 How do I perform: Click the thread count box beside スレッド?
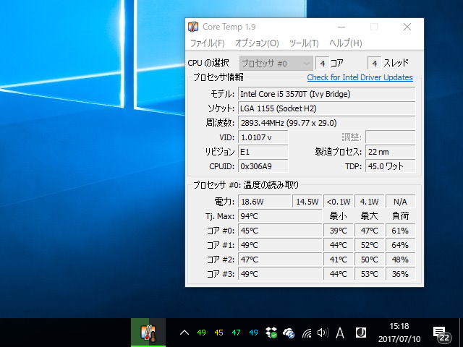(x=375, y=64)
